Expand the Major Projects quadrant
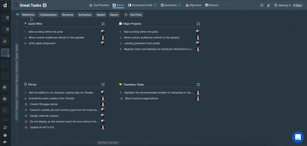 (198, 24)
